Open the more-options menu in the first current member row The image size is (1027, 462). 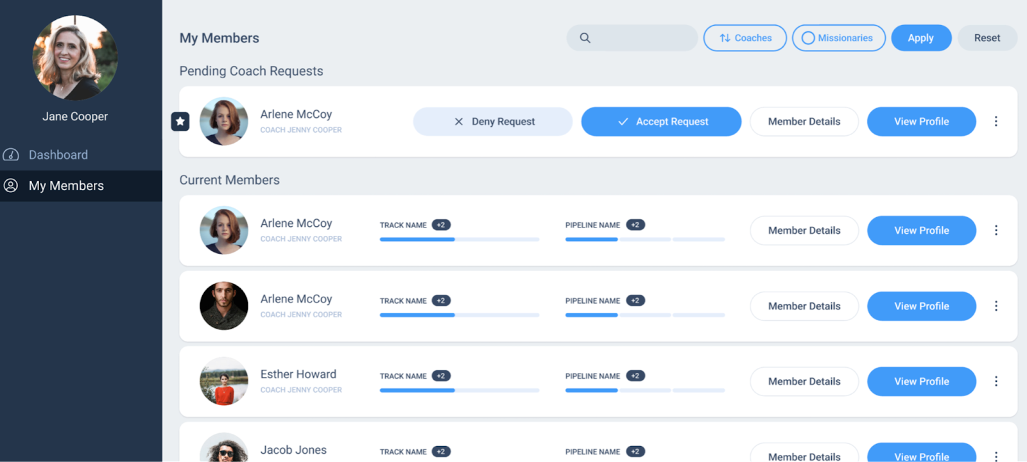coord(996,230)
